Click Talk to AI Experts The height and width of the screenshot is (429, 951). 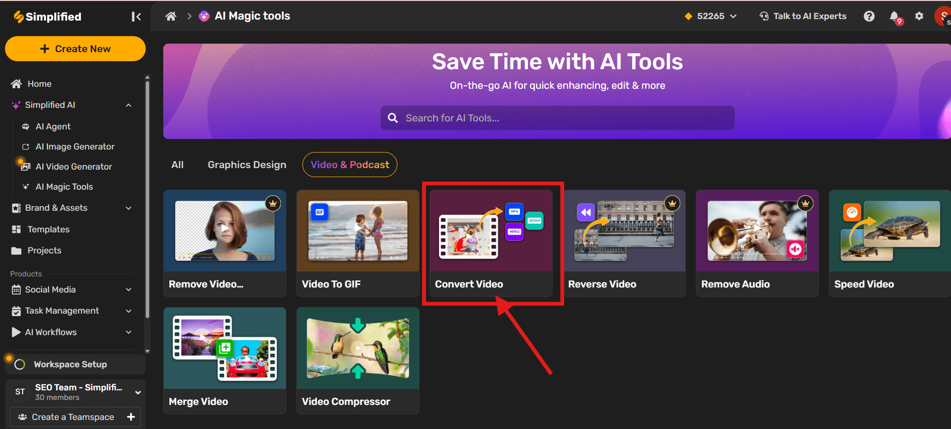point(803,16)
